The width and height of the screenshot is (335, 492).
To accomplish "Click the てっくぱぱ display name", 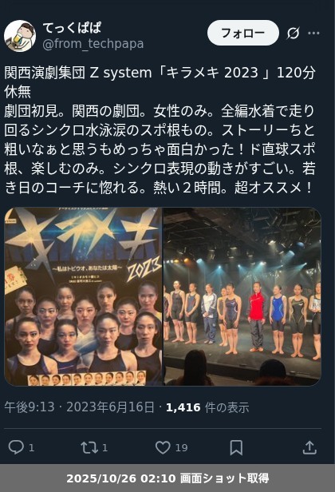I will 72,28.
